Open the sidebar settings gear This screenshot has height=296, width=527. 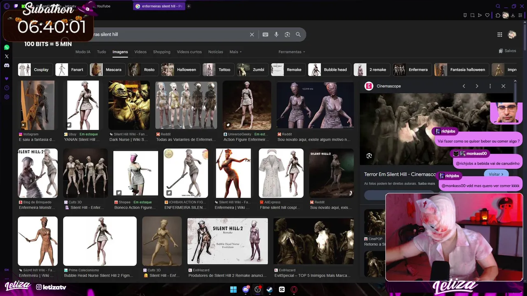point(7,97)
